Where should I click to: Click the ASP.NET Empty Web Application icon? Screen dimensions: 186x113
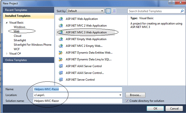(x=61, y=39)
